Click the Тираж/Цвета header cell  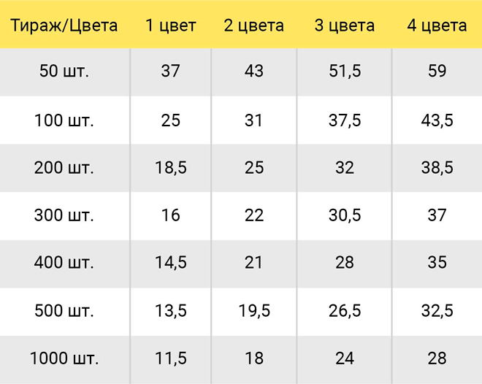[x=64, y=26]
